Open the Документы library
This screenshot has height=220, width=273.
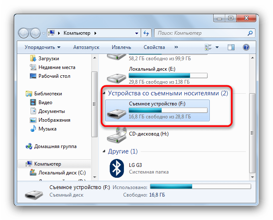pyautogui.click(x=52, y=111)
